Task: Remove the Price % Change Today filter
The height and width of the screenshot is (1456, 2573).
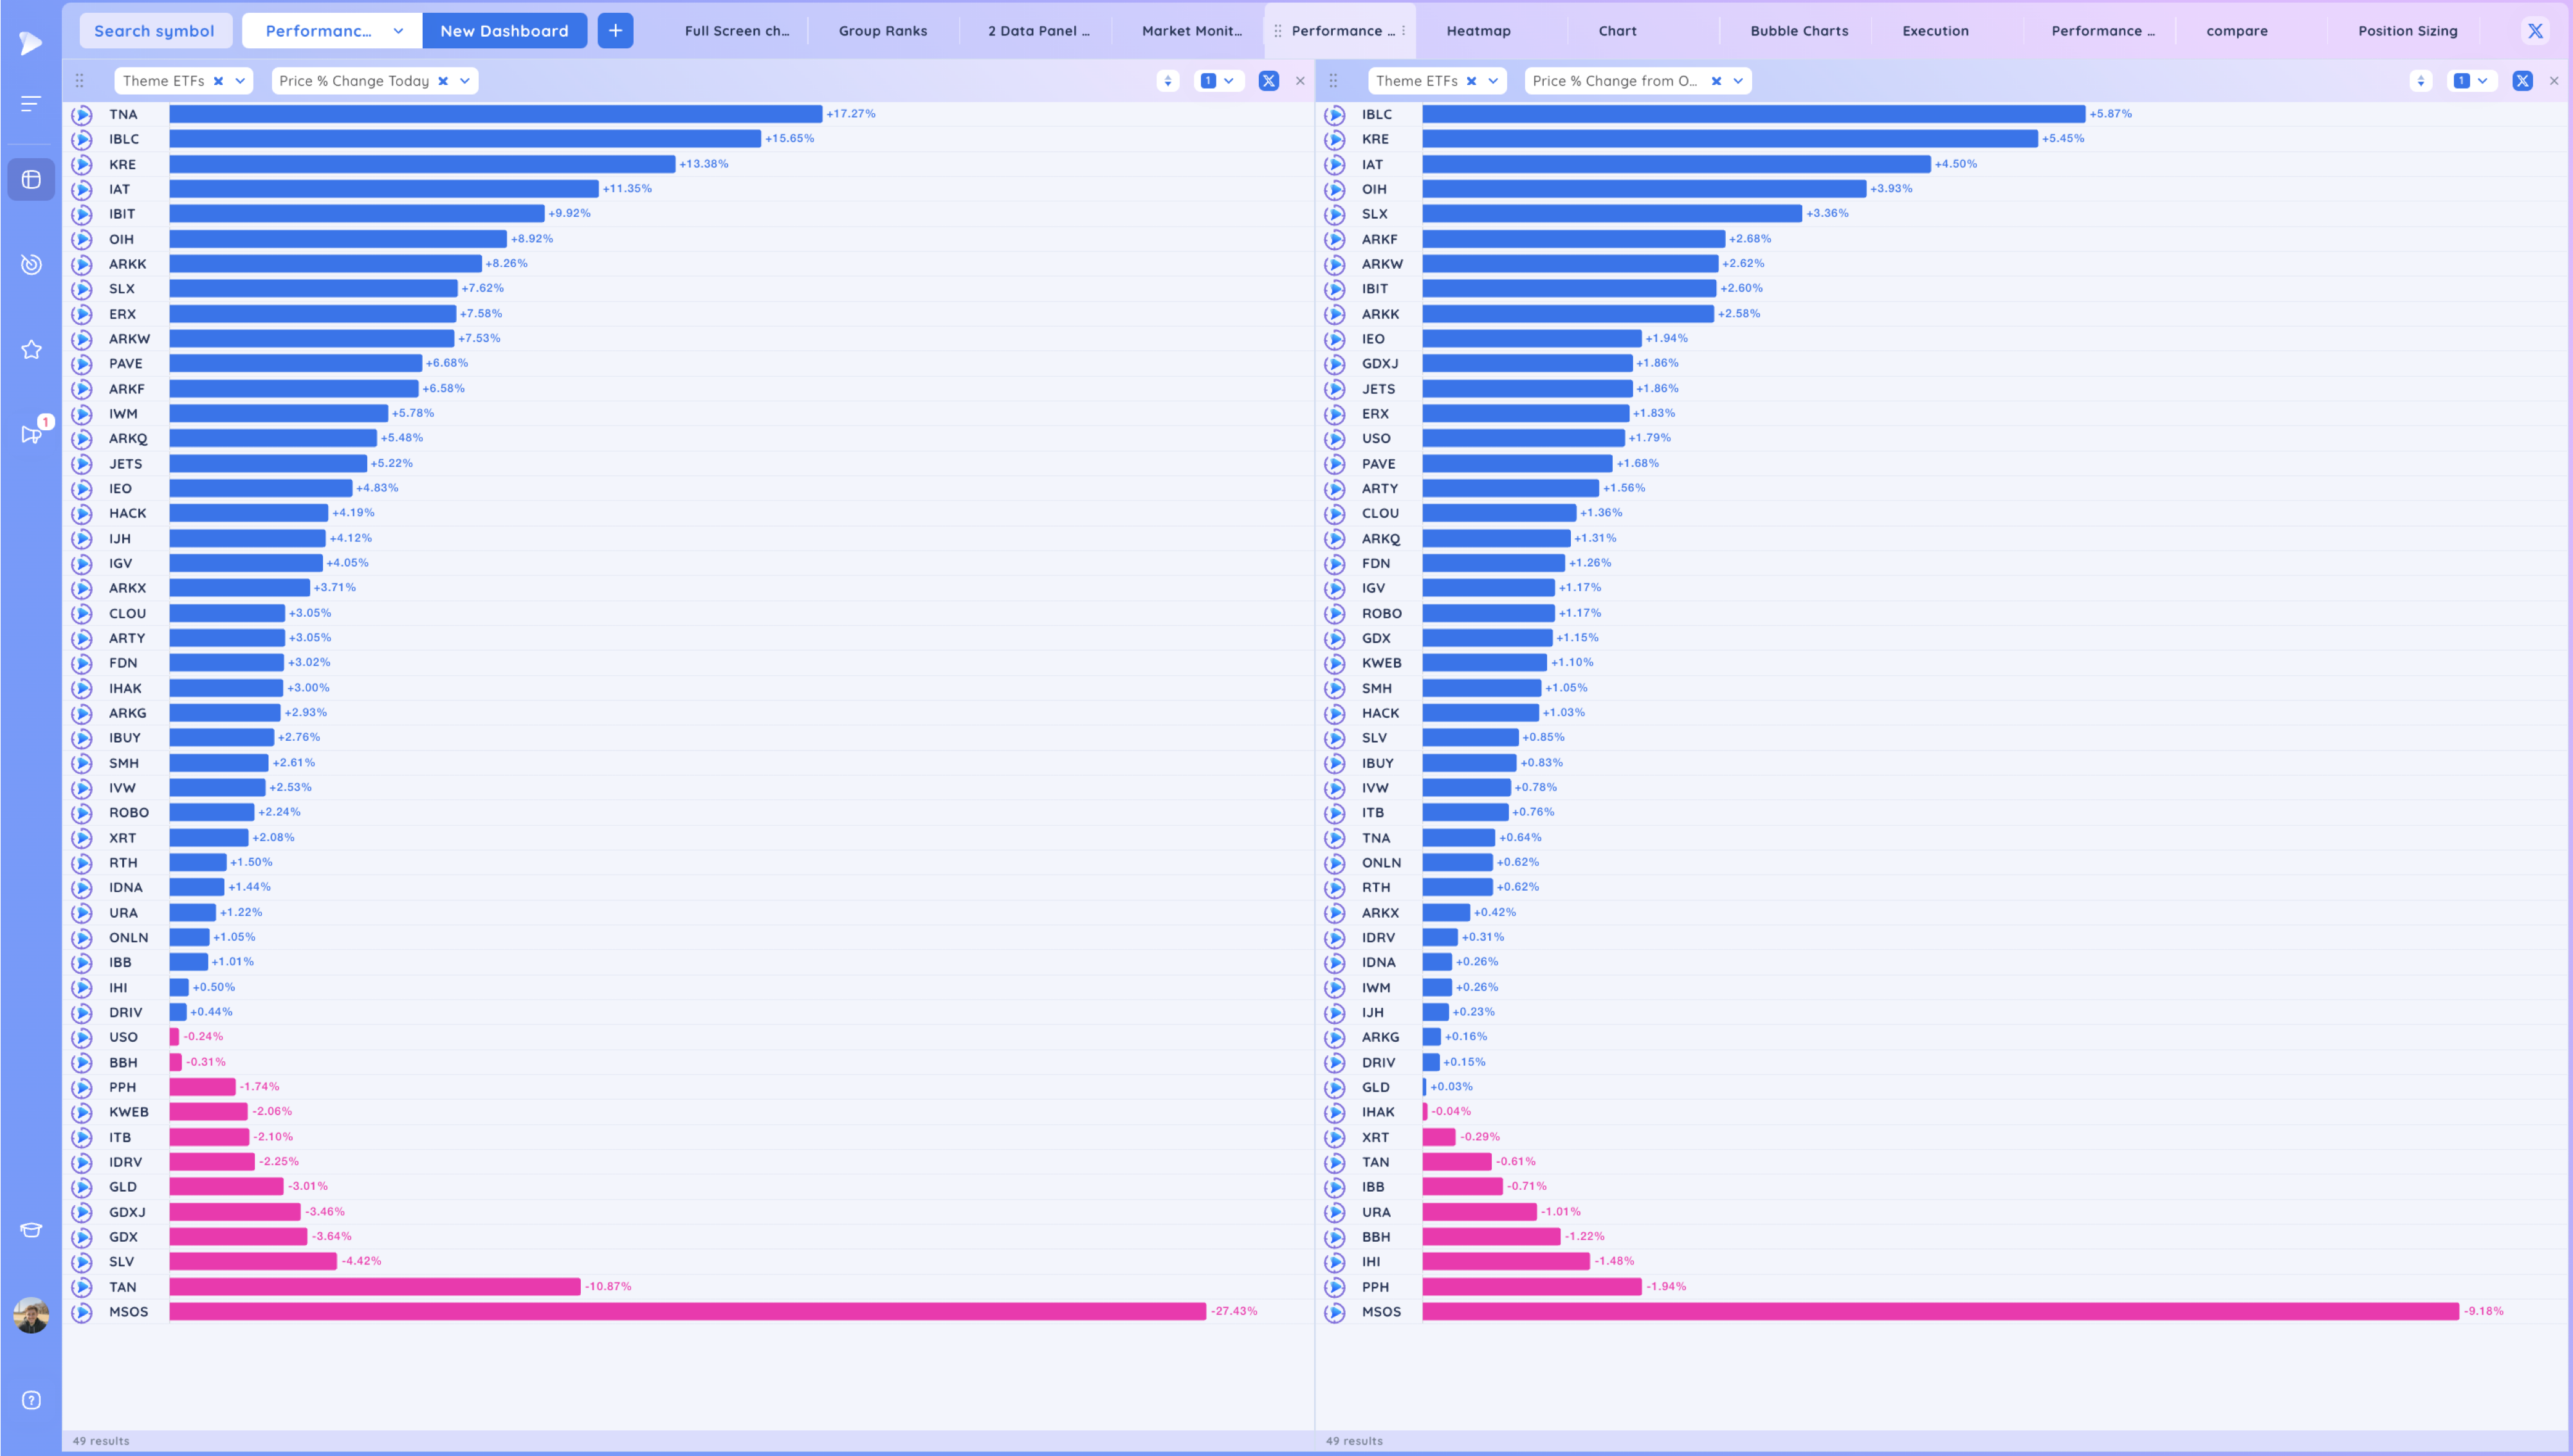Action: point(443,81)
